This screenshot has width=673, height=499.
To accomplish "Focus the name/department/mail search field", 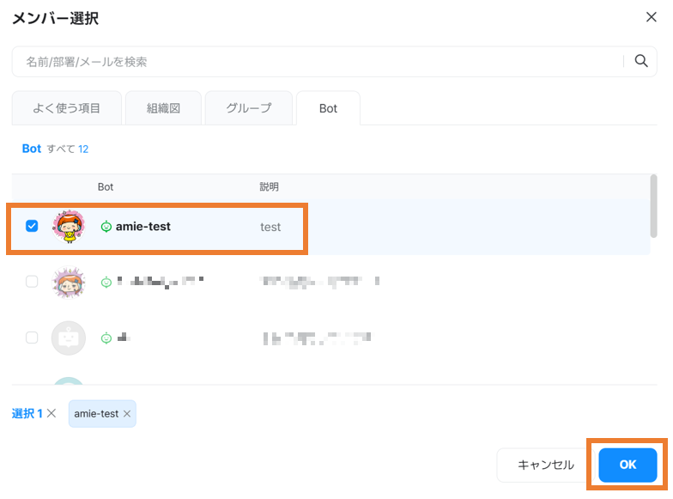I will (318, 62).
